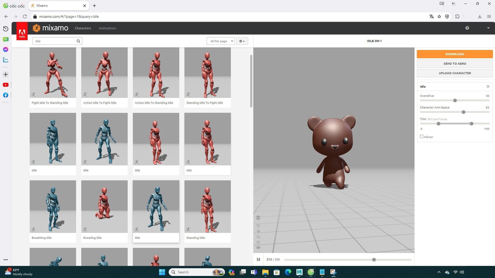Open a new browser tab
Viewport: 495px width, 278px height.
[94, 6]
